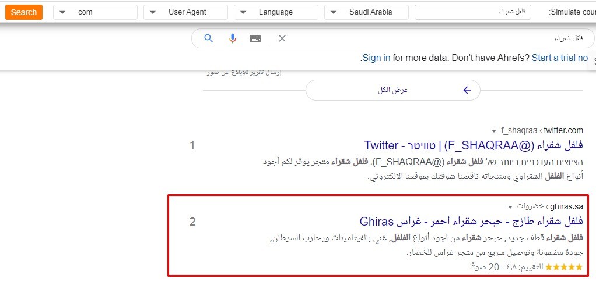Screen dimensions: 596x282
Task: Expand the Saudi Arabia country dropdown
Action: pos(366,12)
